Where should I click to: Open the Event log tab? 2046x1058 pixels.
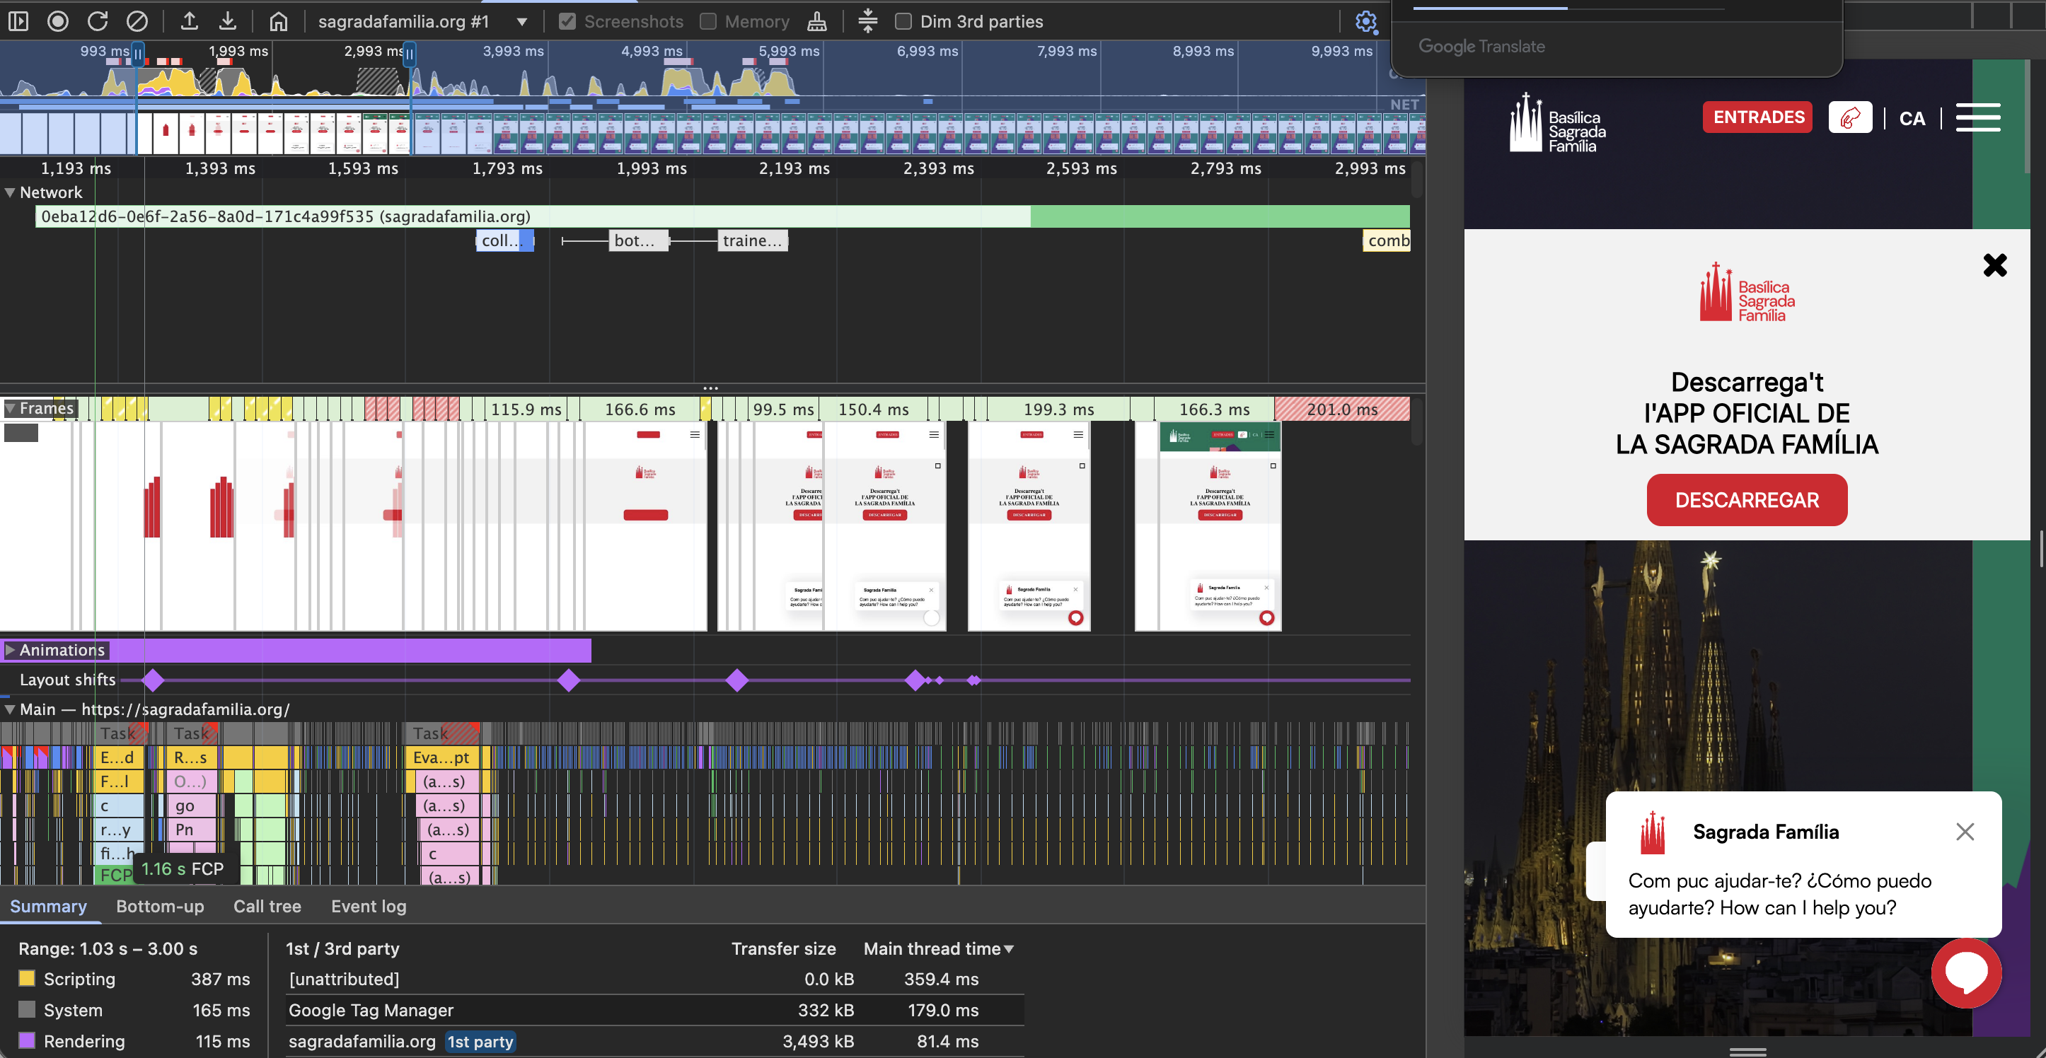369,906
